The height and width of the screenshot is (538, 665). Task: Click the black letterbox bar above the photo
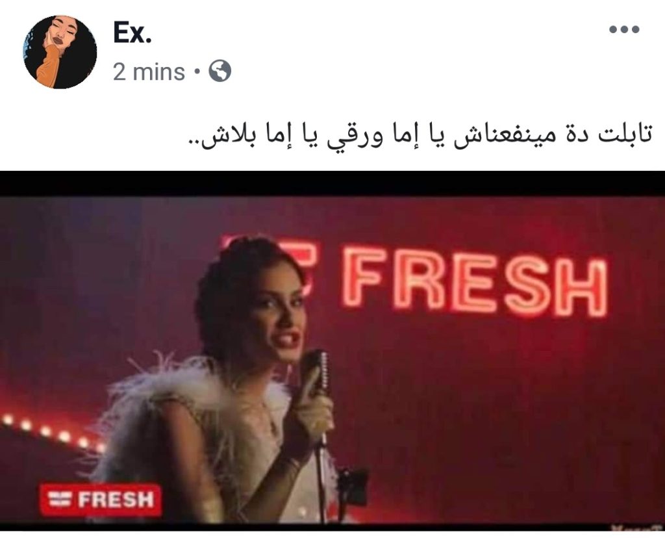click(332, 183)
